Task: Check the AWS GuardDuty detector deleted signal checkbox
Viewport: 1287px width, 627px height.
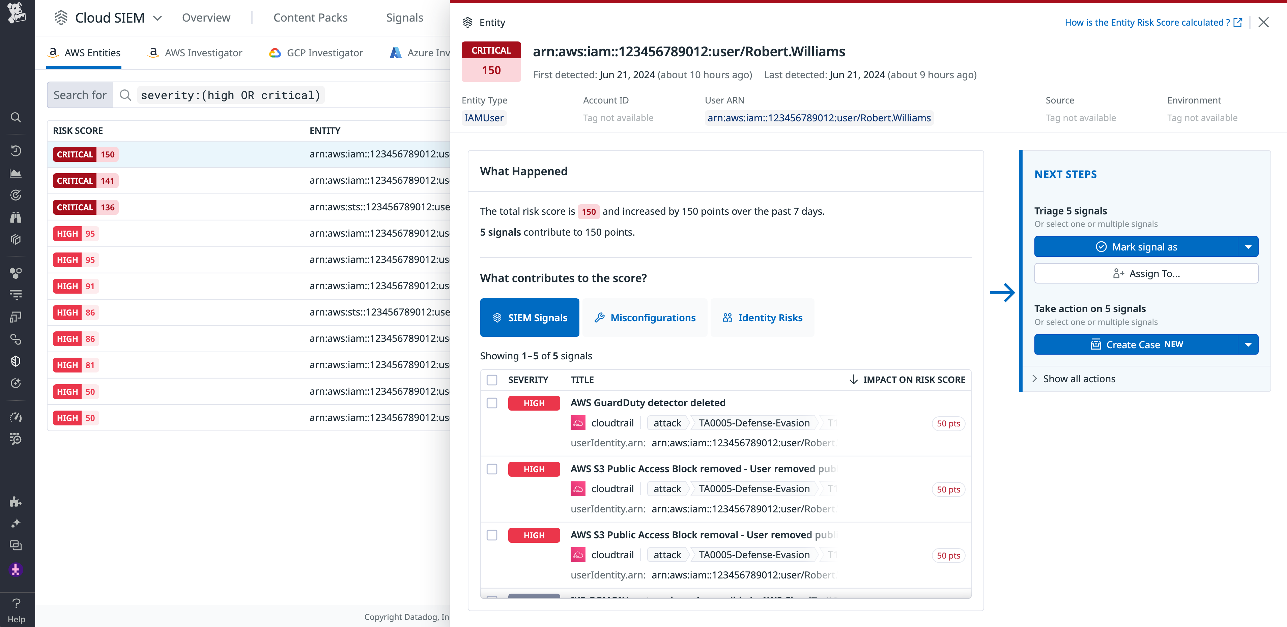Action: point(492,403)
